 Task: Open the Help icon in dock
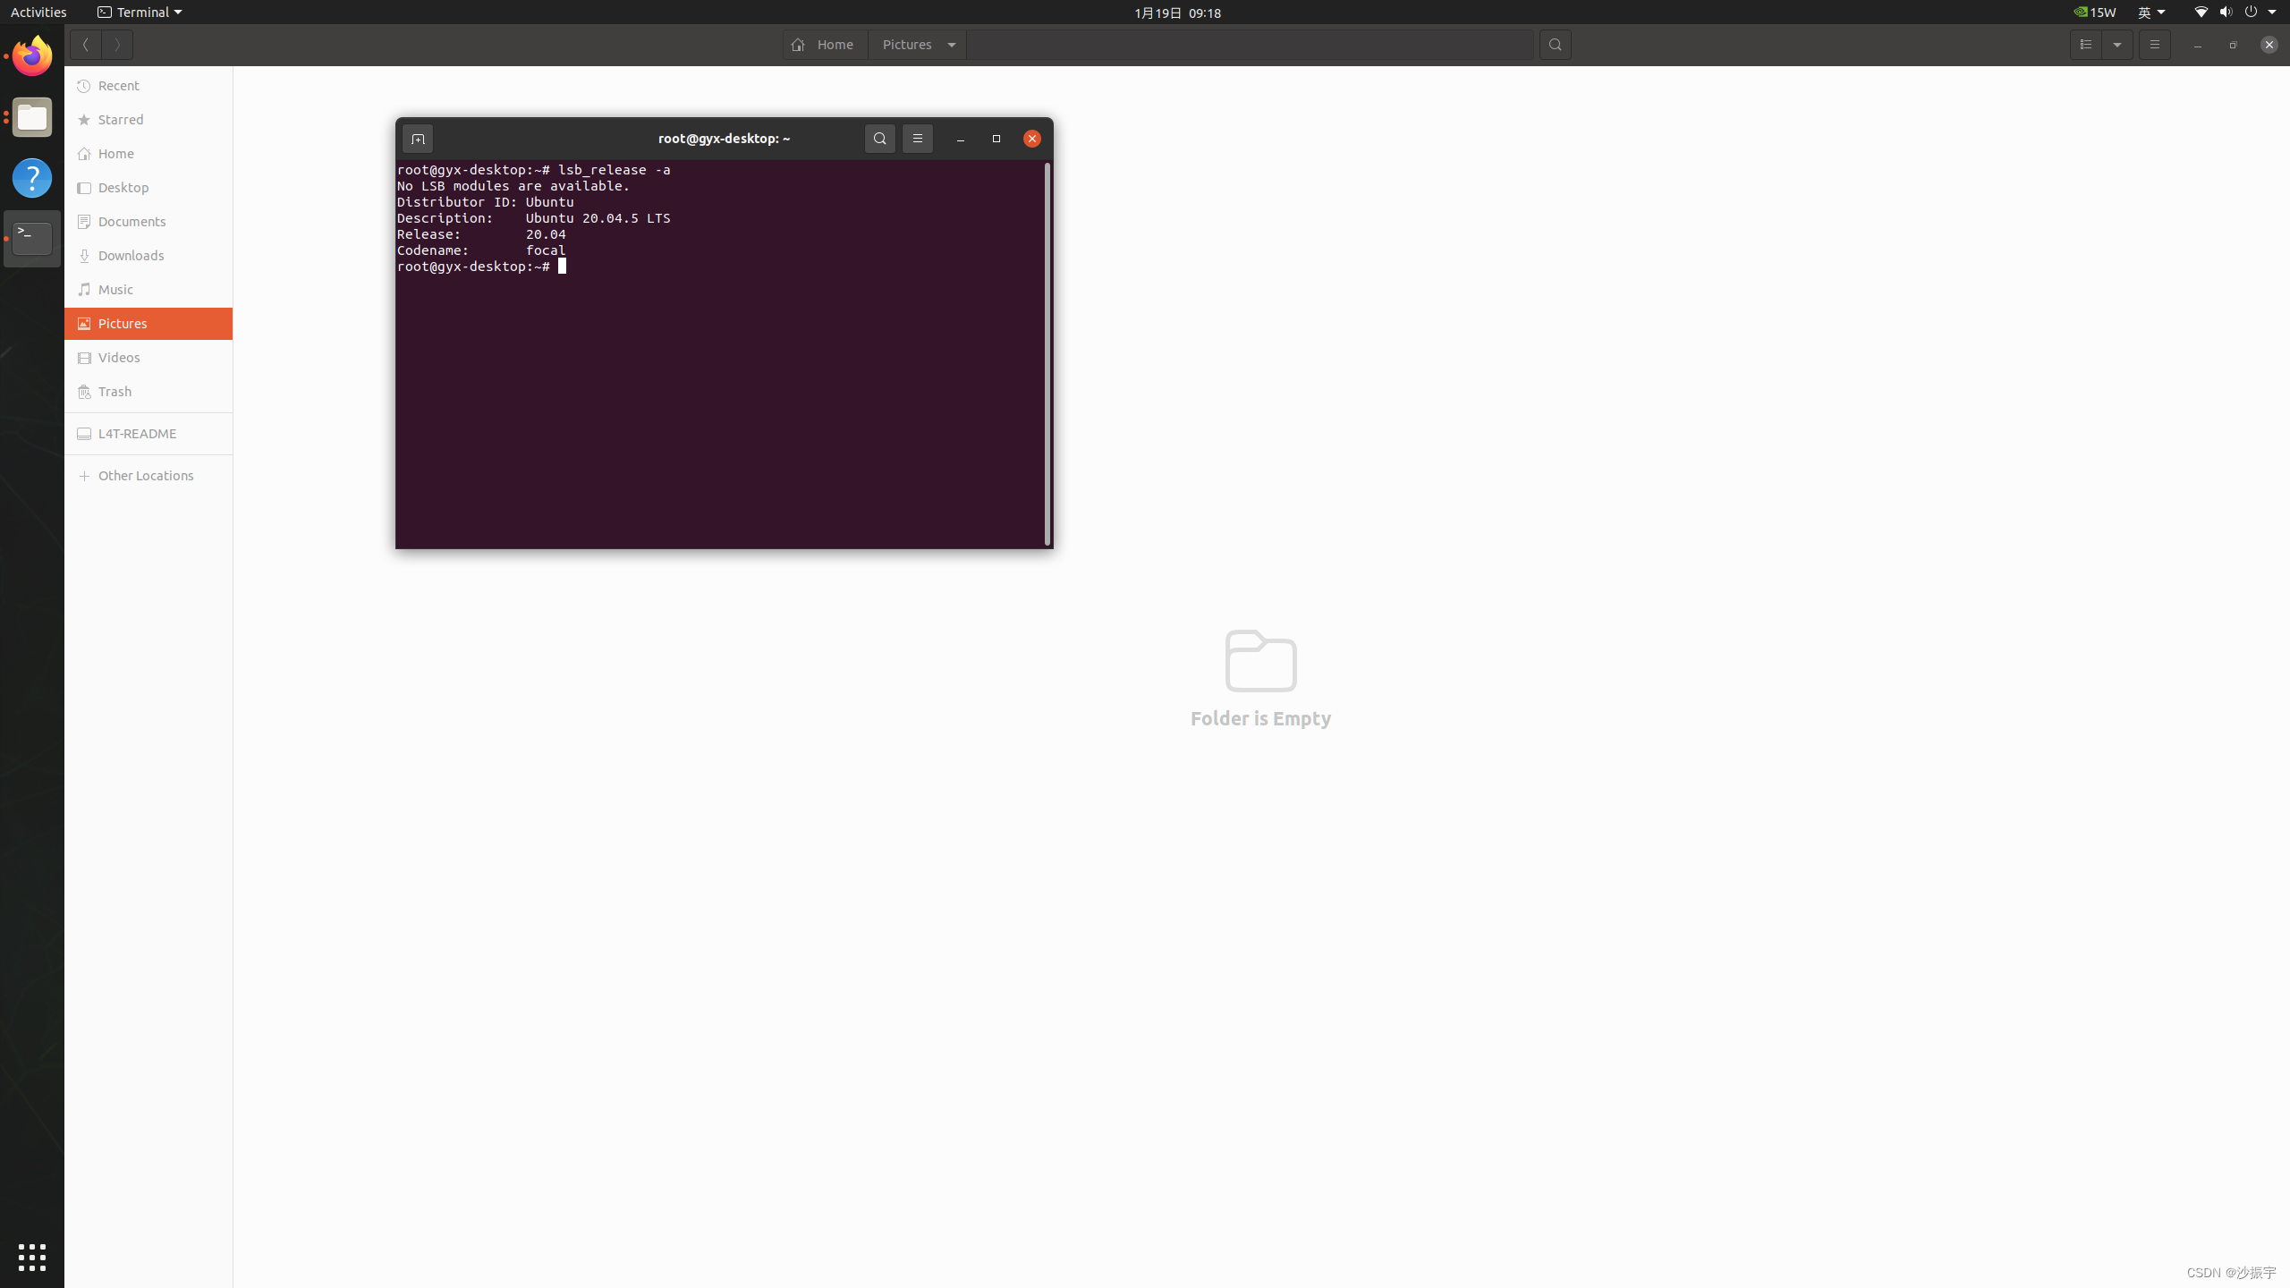point(32,178)
